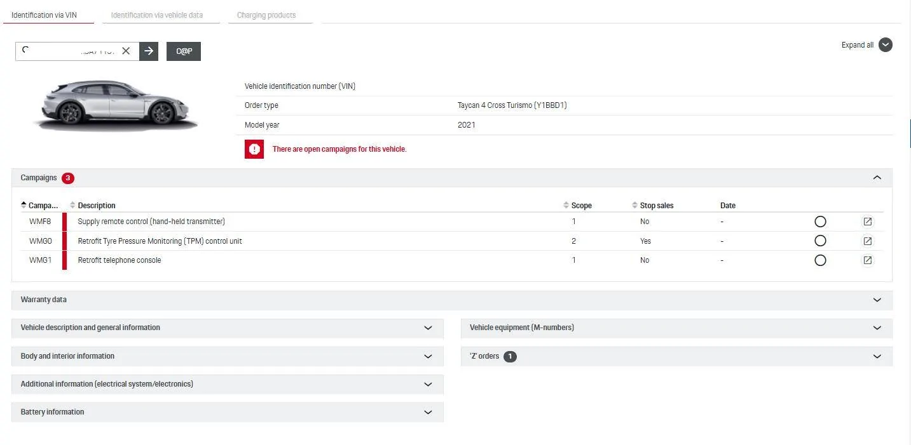Viewport: 911px width, 445px height.
Task: Click the 'Vehicle identification number (VIN)' label
Action: pos(300,86)
